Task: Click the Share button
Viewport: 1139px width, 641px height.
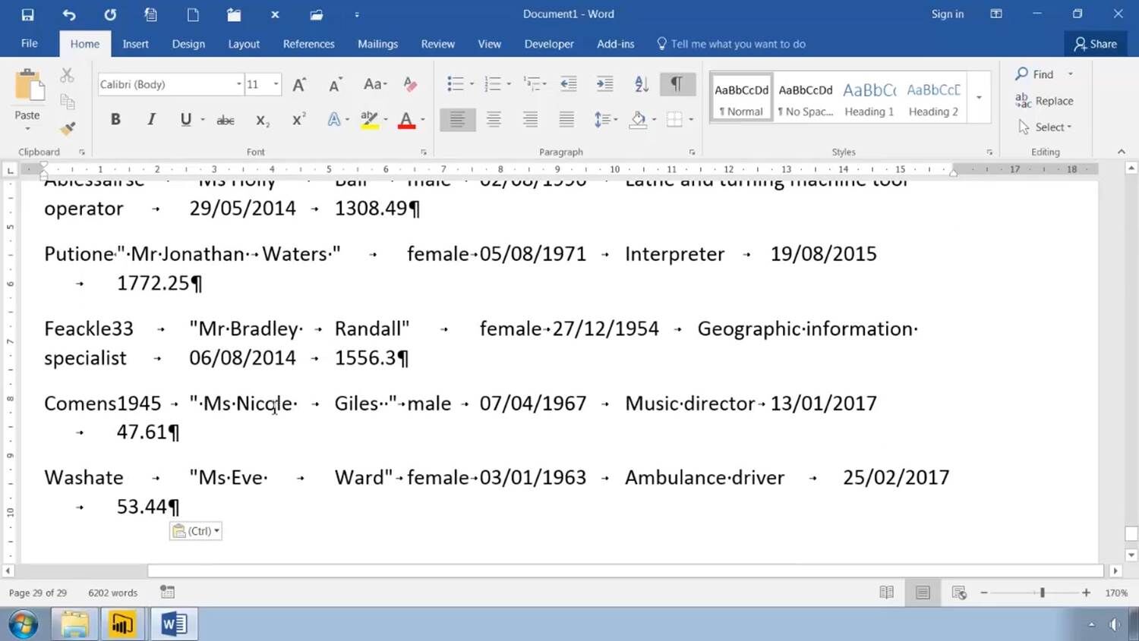Action: [1095, 44]
